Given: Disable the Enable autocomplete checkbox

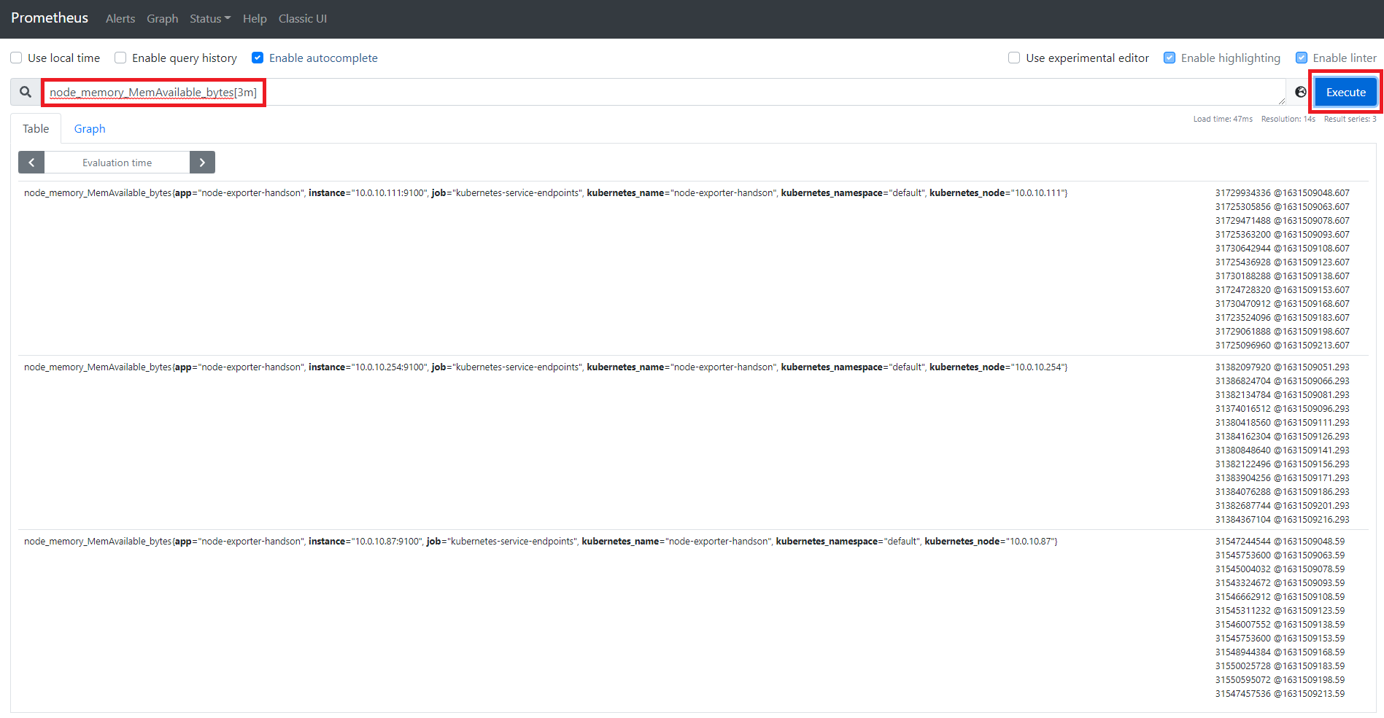Looking at the screenshot, I should [x=258, y=58].
